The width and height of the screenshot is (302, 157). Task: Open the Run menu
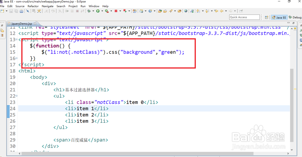point(83,6)
